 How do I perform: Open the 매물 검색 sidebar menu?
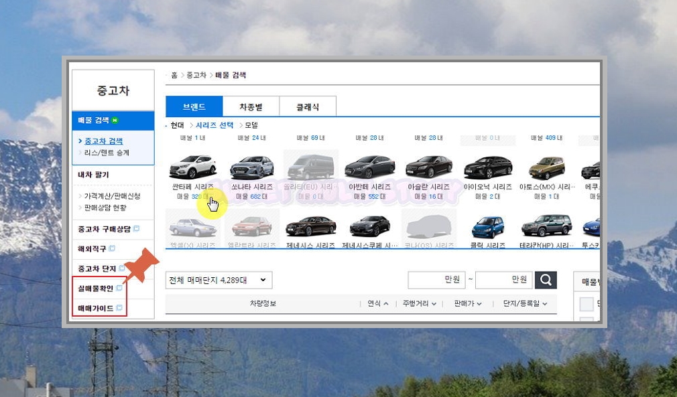[x=113, y=121]
